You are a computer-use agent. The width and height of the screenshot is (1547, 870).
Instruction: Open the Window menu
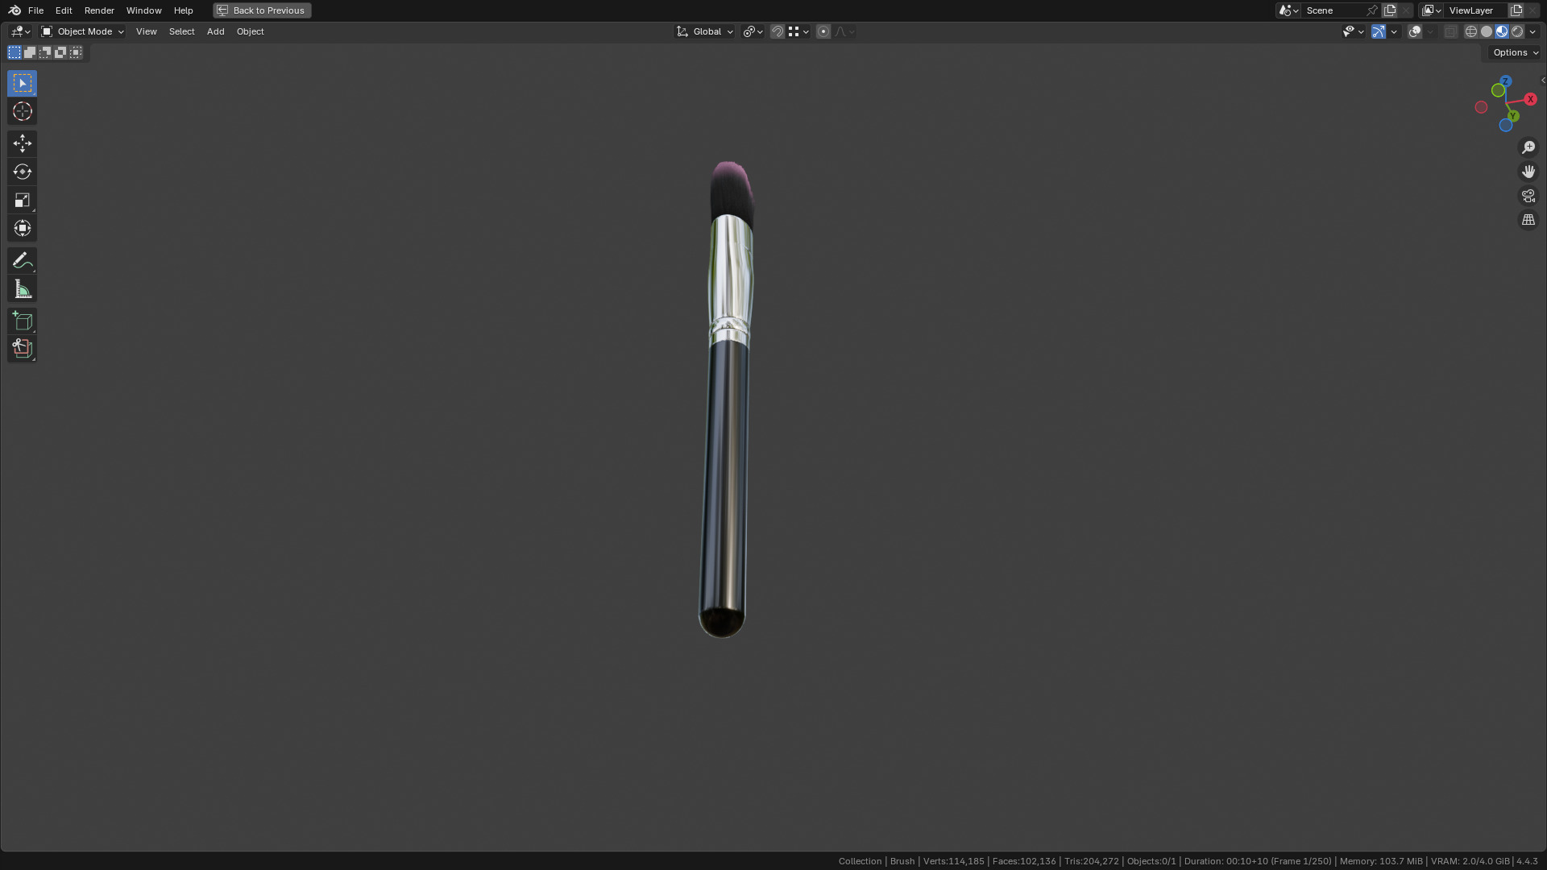(144, 10)
